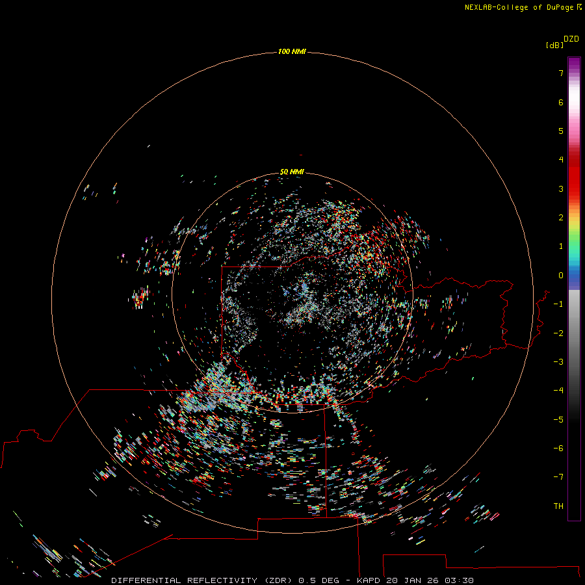Viewport: 585px width, 585px height.
Task: Click the [dB] units label
Action: (x=554, y=45)
